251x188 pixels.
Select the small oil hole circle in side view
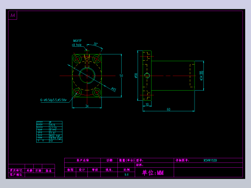pos(147,76)
